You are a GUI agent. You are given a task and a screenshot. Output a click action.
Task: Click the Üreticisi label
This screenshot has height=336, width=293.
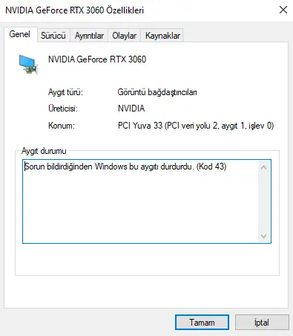(x=63, y=109)
